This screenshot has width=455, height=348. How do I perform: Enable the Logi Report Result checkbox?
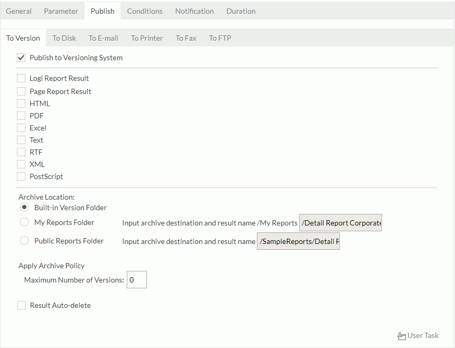tap(21, 79)
